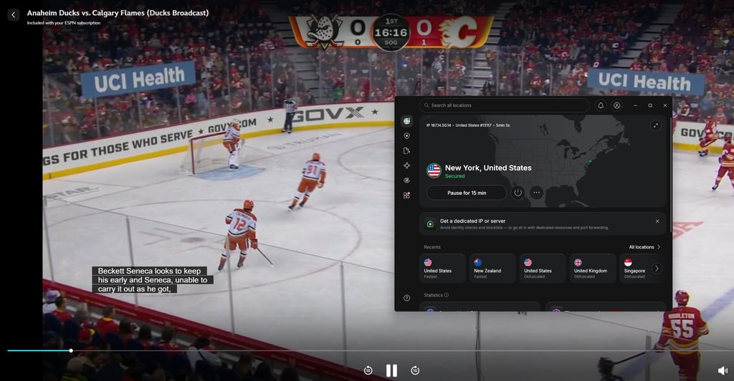The height and width of the screenshot is (381, 734).
Task: Click the green New York map marker
Action: point(591,161)
